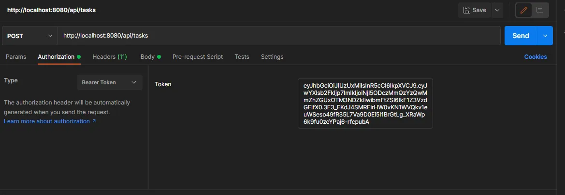
Task: Expand the Save options dropdown arrow
Action: (497, 10)
